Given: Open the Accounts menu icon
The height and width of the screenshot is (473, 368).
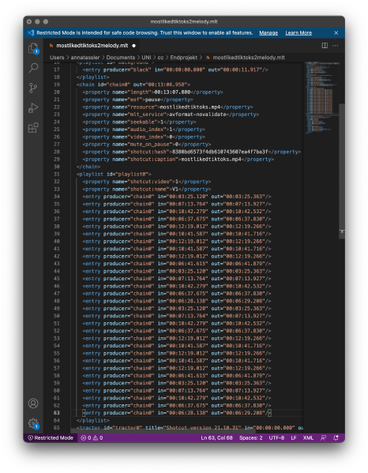Looking at the screenshot, I should 33,404.
